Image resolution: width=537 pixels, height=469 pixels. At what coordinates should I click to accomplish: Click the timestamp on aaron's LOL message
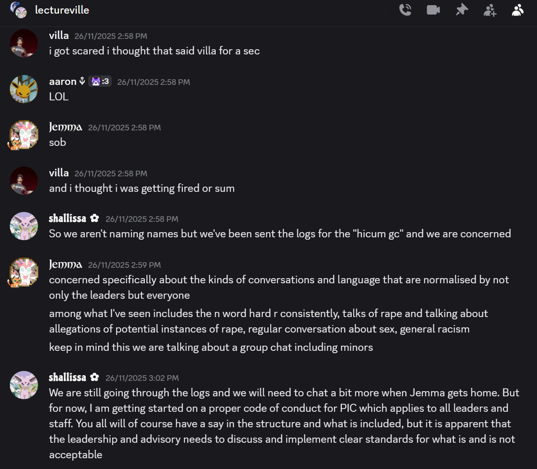point(153,82)
